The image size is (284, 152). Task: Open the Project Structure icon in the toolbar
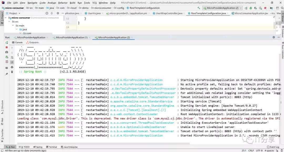pos(271,8)
